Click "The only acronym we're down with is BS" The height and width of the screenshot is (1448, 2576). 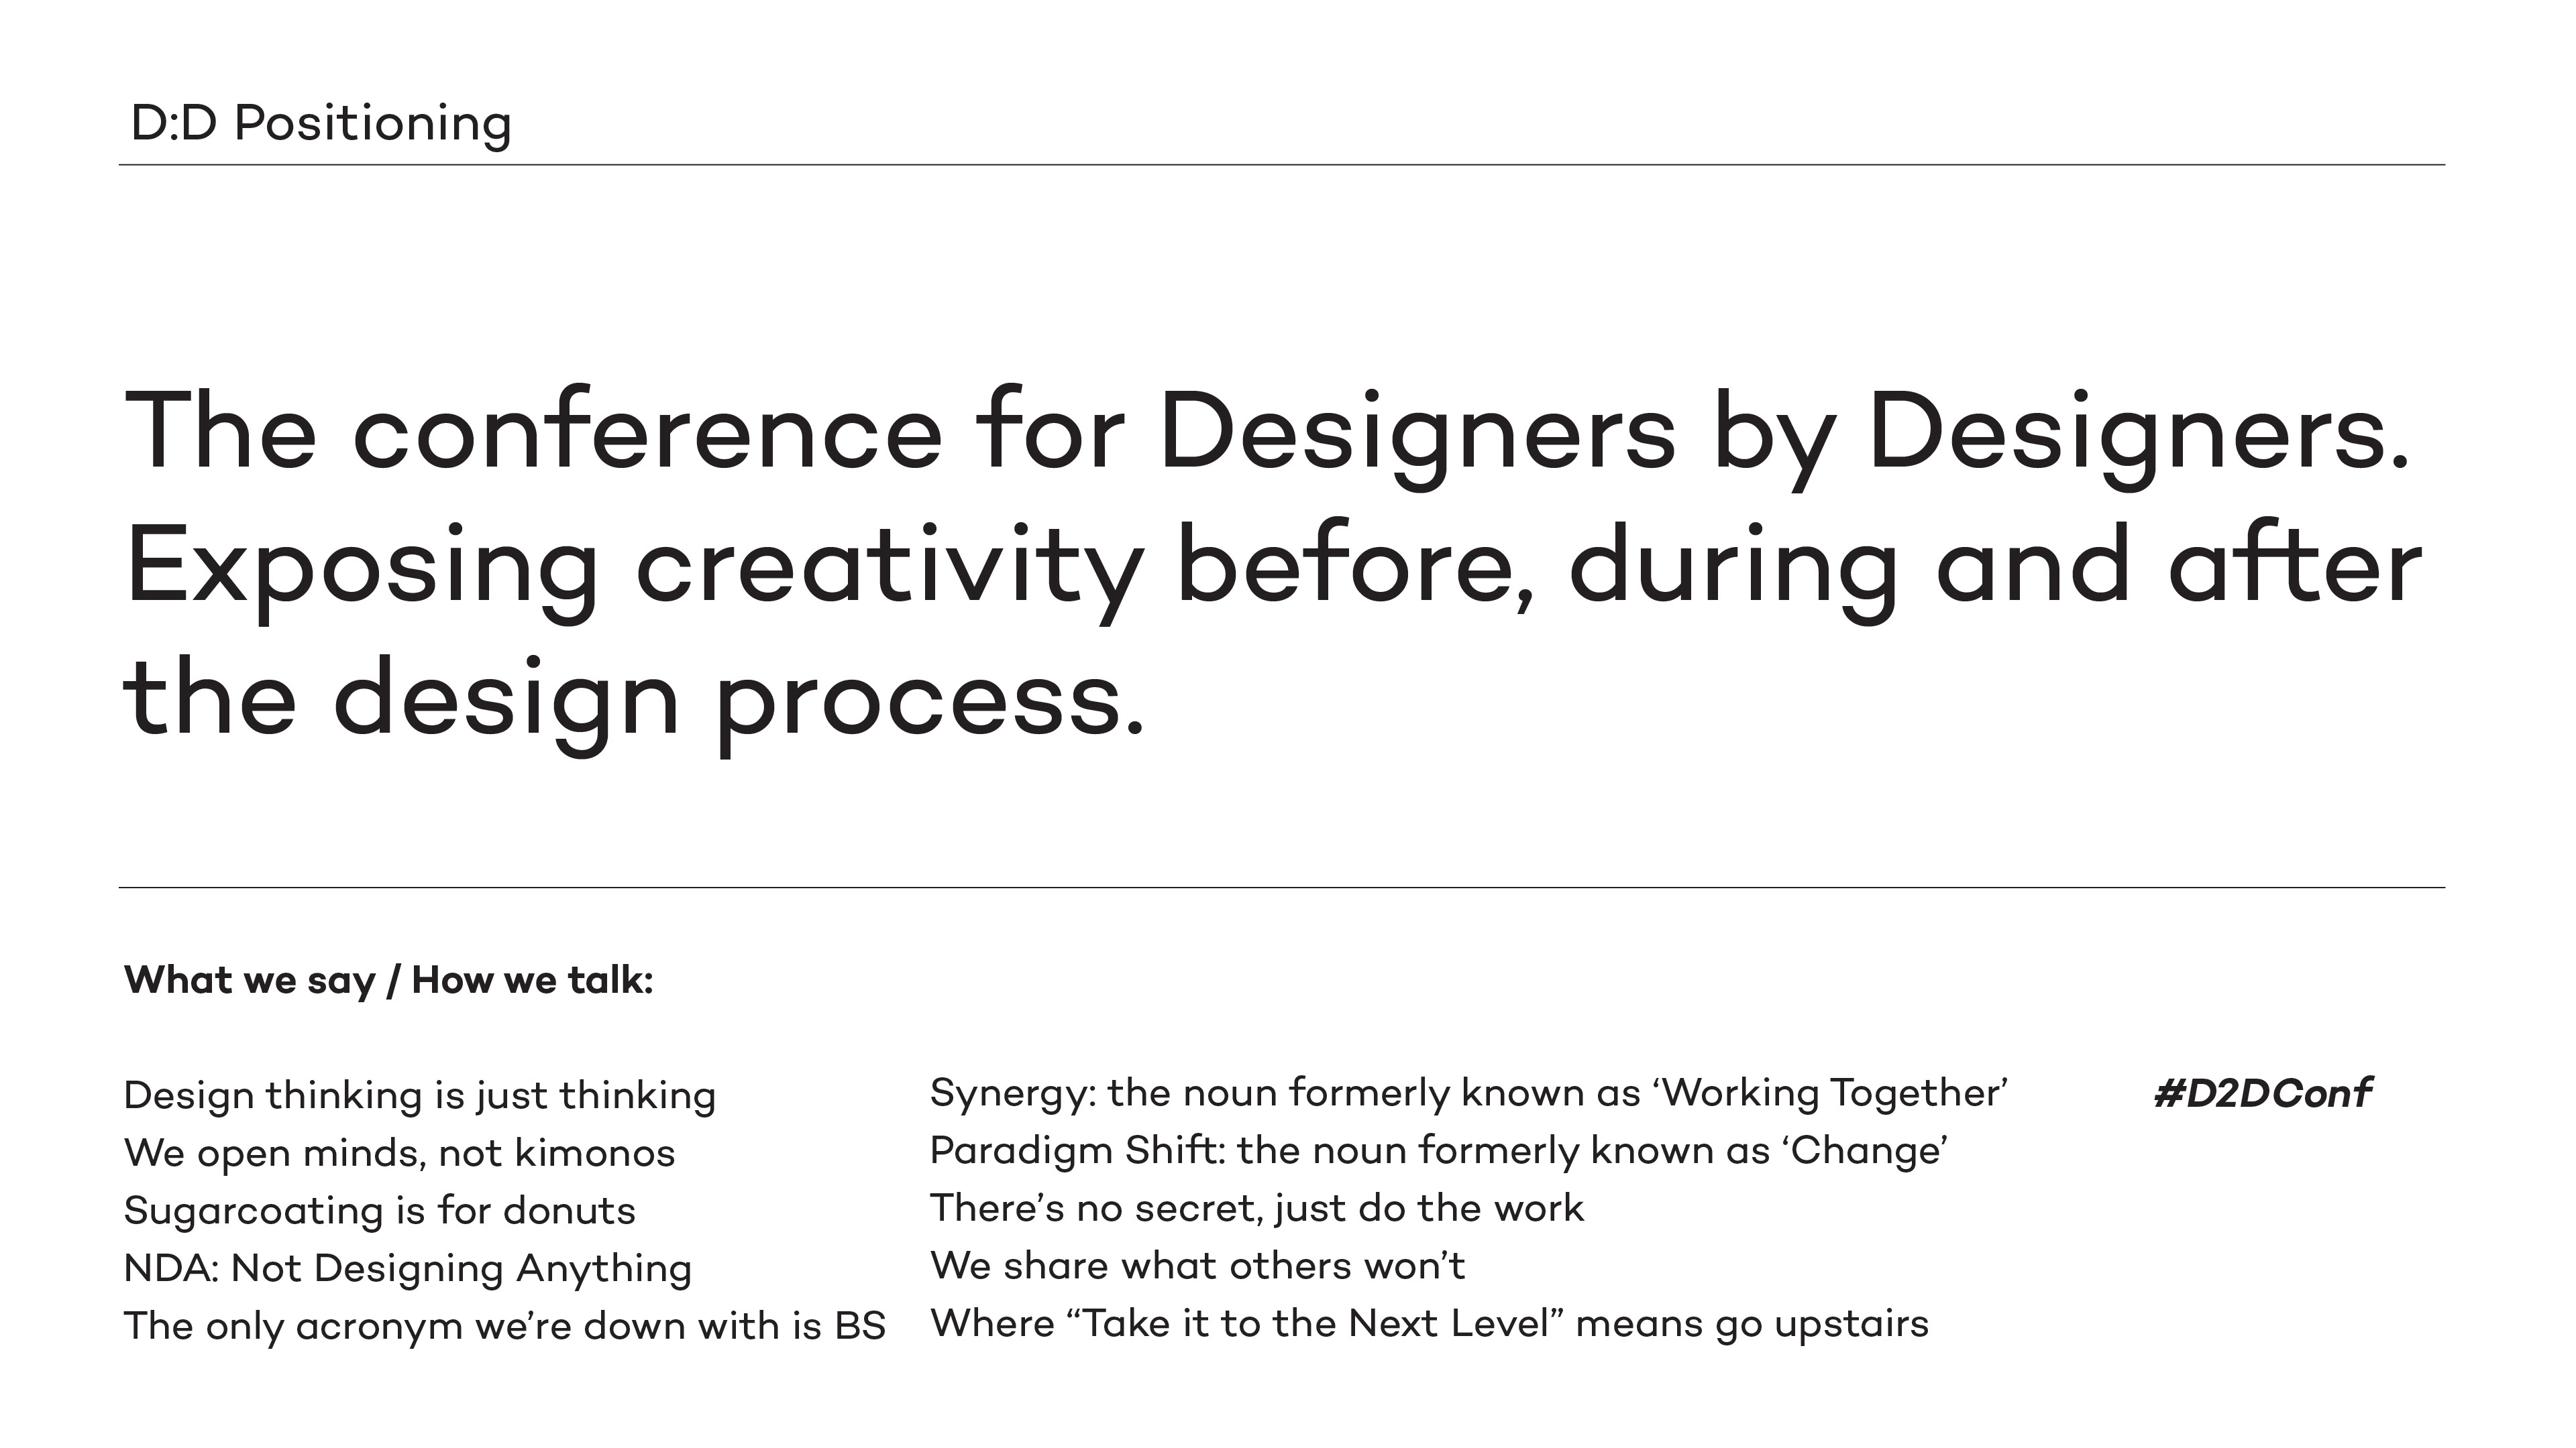coord(505,1327)
